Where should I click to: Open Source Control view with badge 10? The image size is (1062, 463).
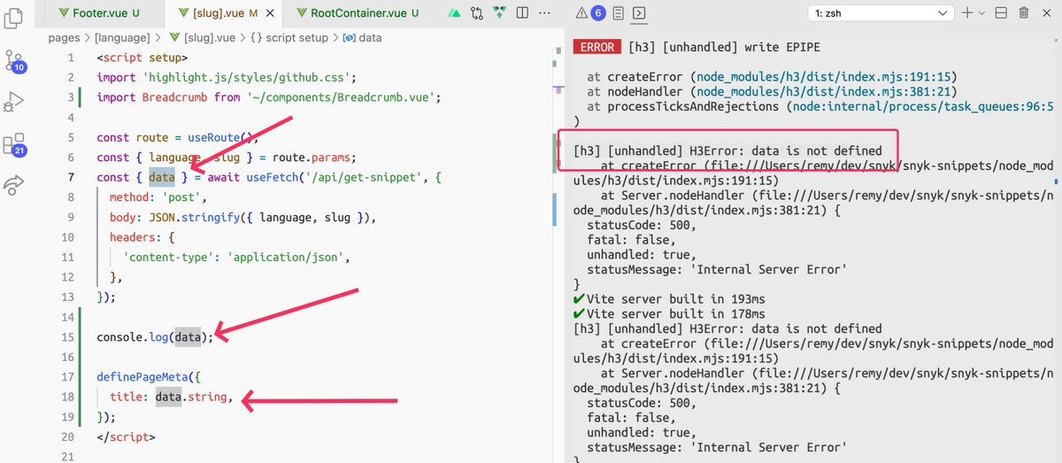tap(15, 61)
